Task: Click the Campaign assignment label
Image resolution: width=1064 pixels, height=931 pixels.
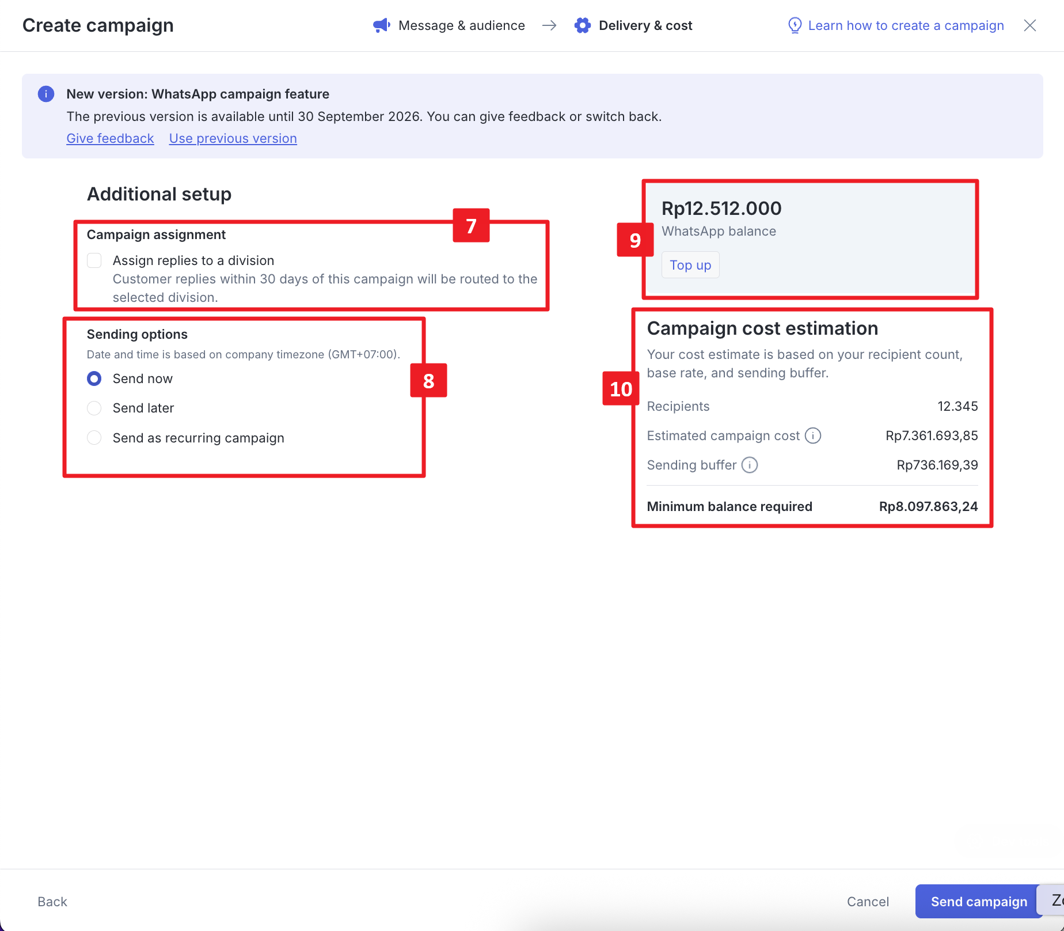Action: click(156, 234)
